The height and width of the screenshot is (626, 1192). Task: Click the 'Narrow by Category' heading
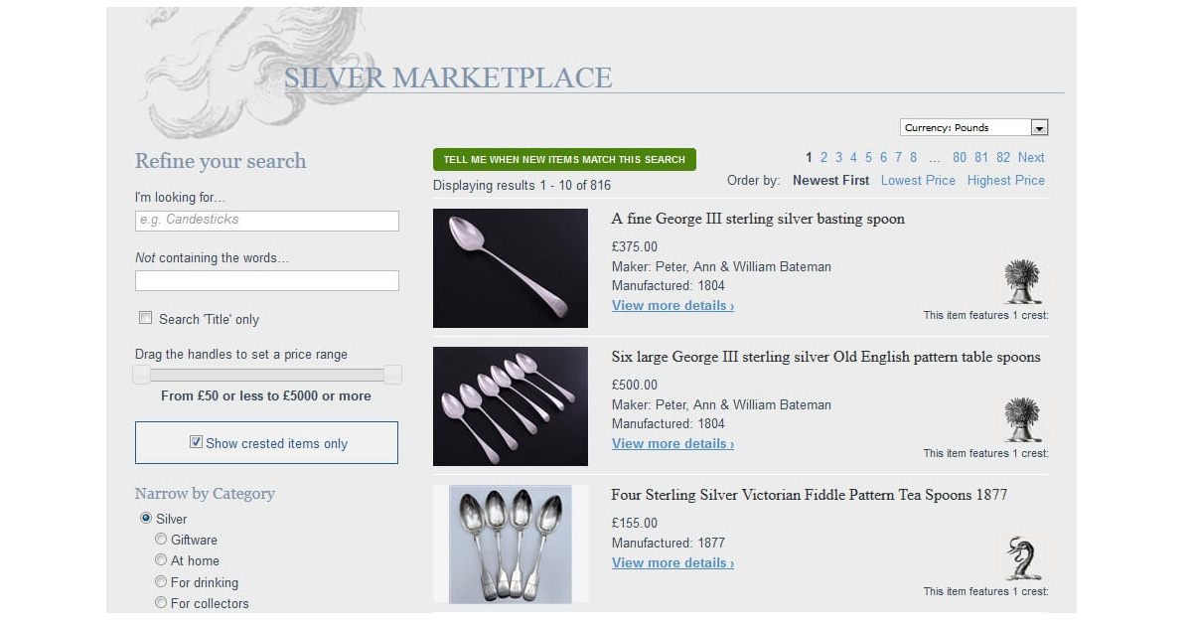click(x=205, y=493)
